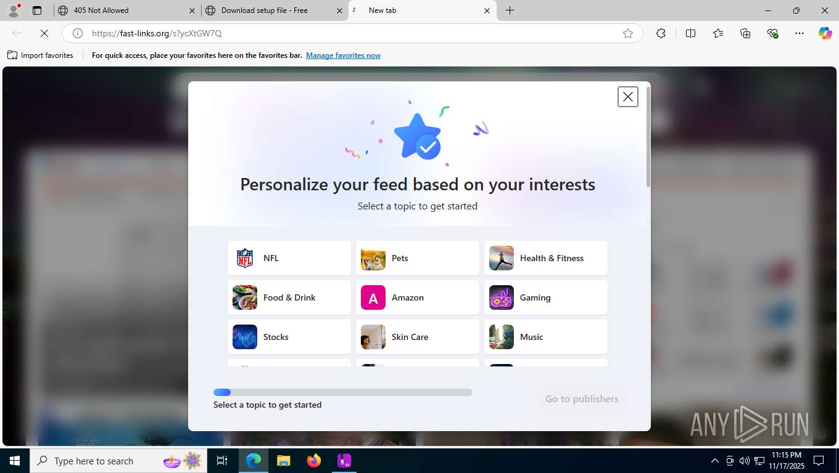Close the Download setup file tab
This screenshot has height=473, width=839.
coord(339,10)
